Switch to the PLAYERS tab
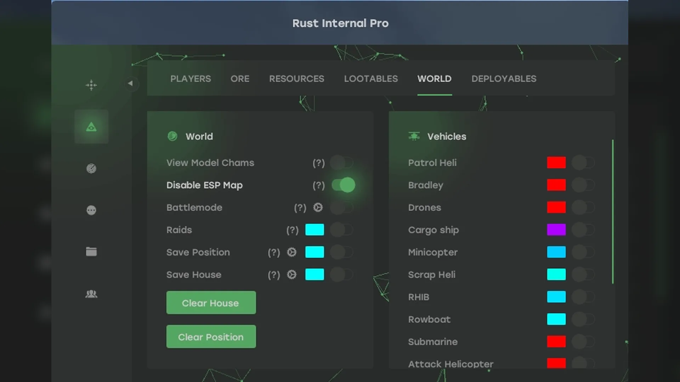This screenshot has width=680, height=382. (x=191, y=79)
